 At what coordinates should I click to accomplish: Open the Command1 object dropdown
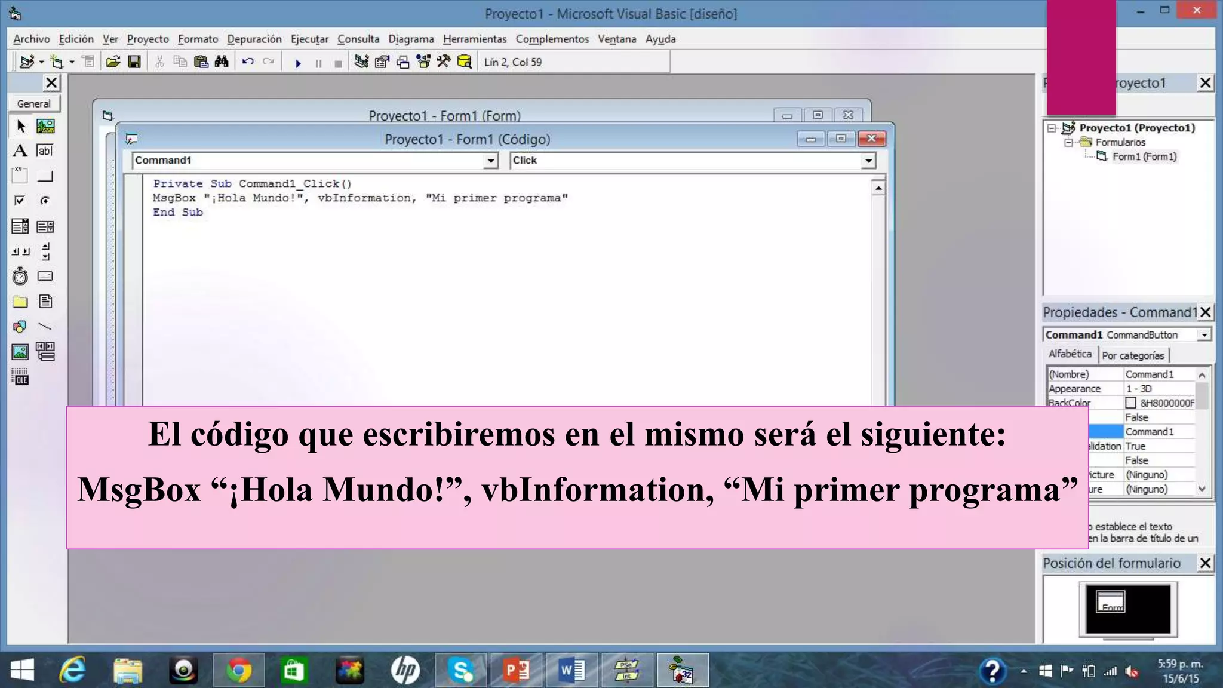490,161
